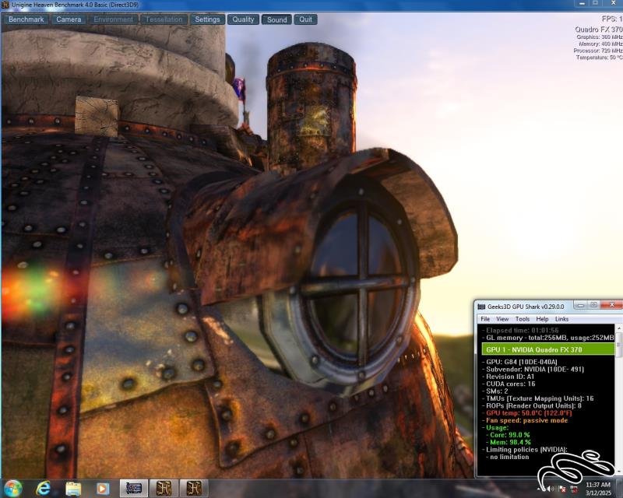Screen dimensions: 623x498
Task: Click GPU Shark title bar app icon
Action: 481,307
